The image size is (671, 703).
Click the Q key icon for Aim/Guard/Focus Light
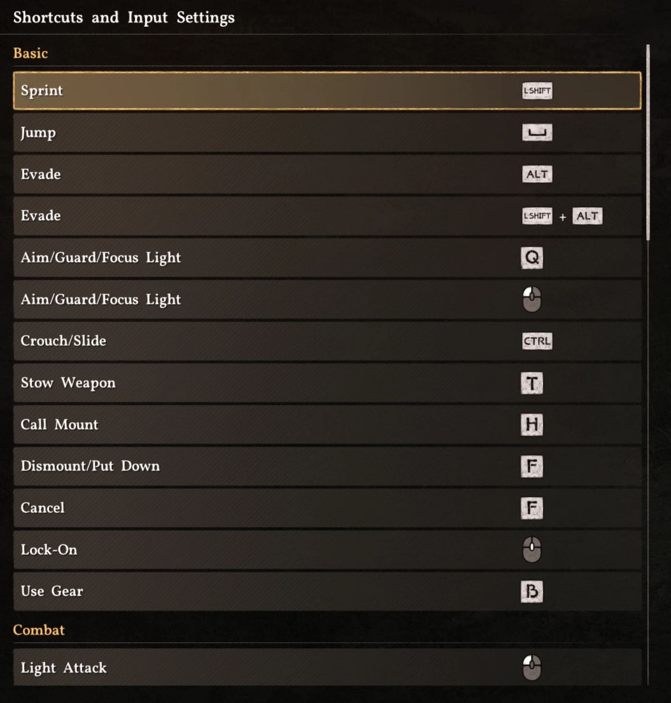pyautogui.click(x=532, y=258)
